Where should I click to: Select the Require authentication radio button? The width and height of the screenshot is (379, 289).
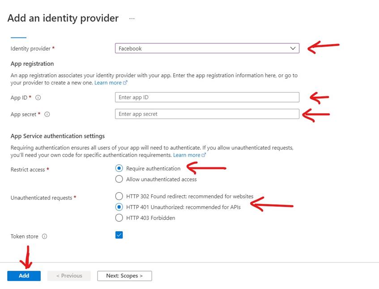coord(119,168)
